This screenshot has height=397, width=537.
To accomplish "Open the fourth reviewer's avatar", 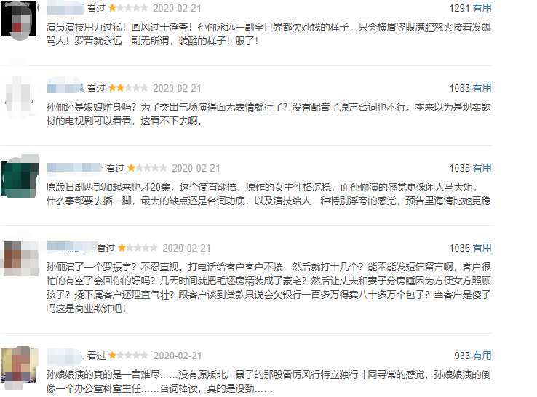I will pos(20,259).
